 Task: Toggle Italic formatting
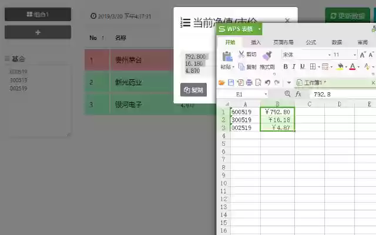(294, 66)
